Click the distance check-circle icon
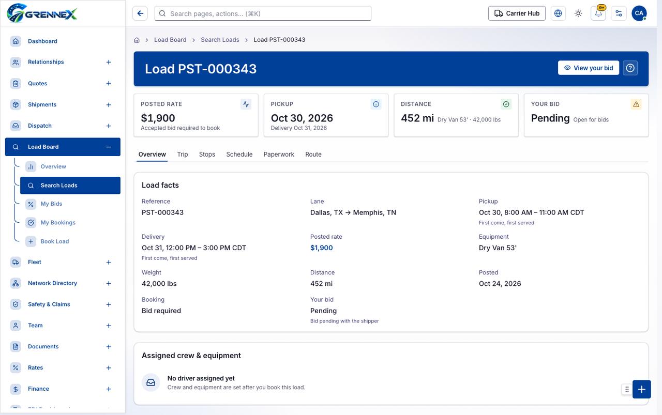 506,104
